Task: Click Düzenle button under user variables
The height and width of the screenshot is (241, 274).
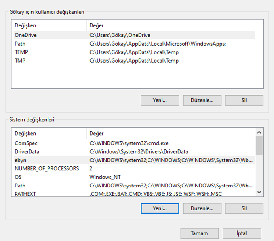Action: tap(202, 100)
